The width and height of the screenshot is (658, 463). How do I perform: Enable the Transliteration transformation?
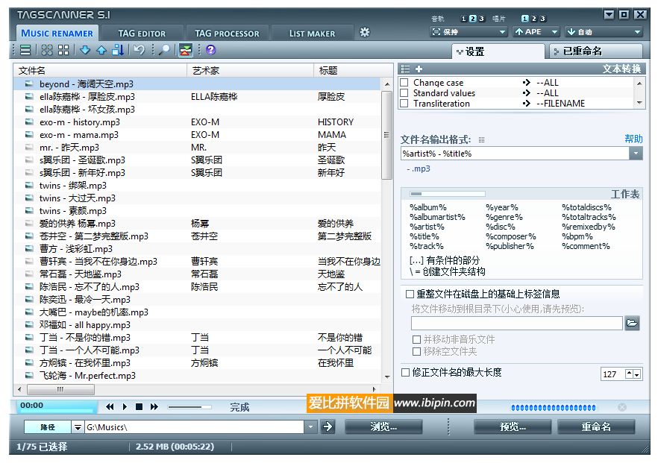404,103
